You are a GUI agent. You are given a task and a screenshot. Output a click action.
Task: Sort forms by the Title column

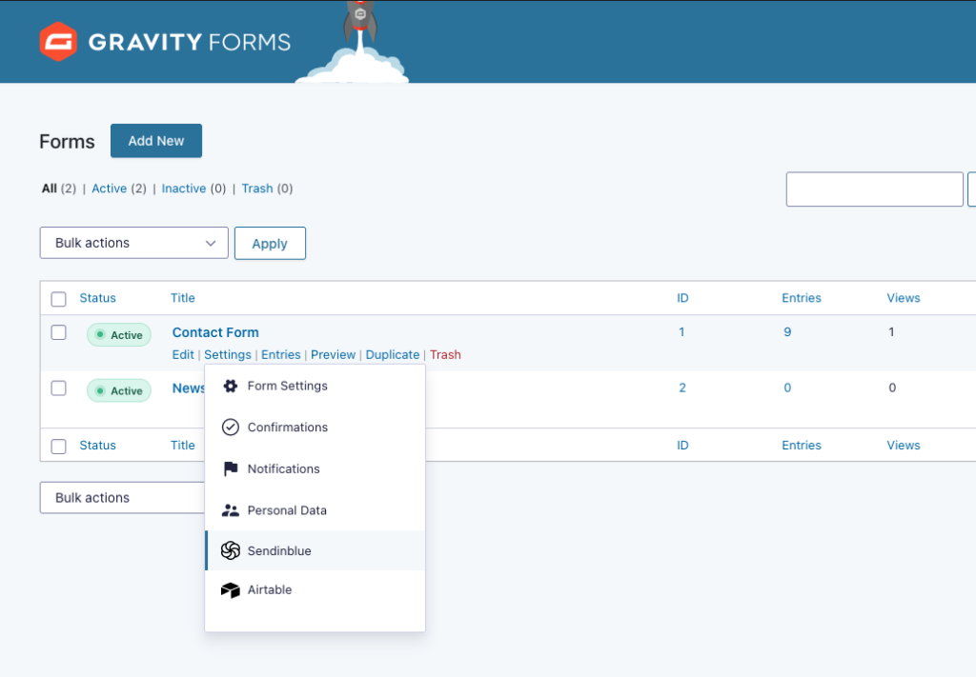pyautogui.click(x=182, y=297)
